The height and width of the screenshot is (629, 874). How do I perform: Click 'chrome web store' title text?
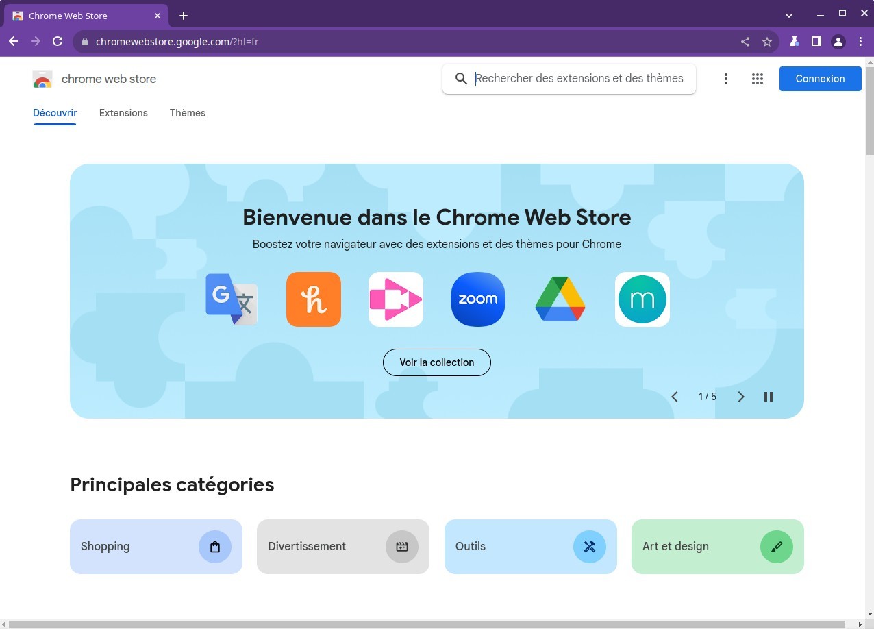tap(109, 79)
